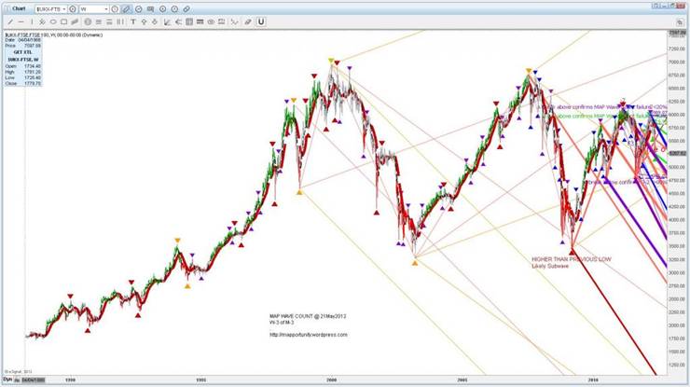
Task: Select the up arrow marker tool
Action: pos(144,21)
